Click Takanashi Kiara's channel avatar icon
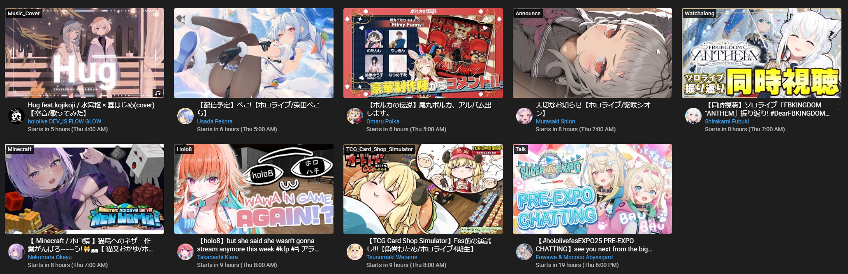848x274 pixels. pyautogui.click(x=185, y=252)
